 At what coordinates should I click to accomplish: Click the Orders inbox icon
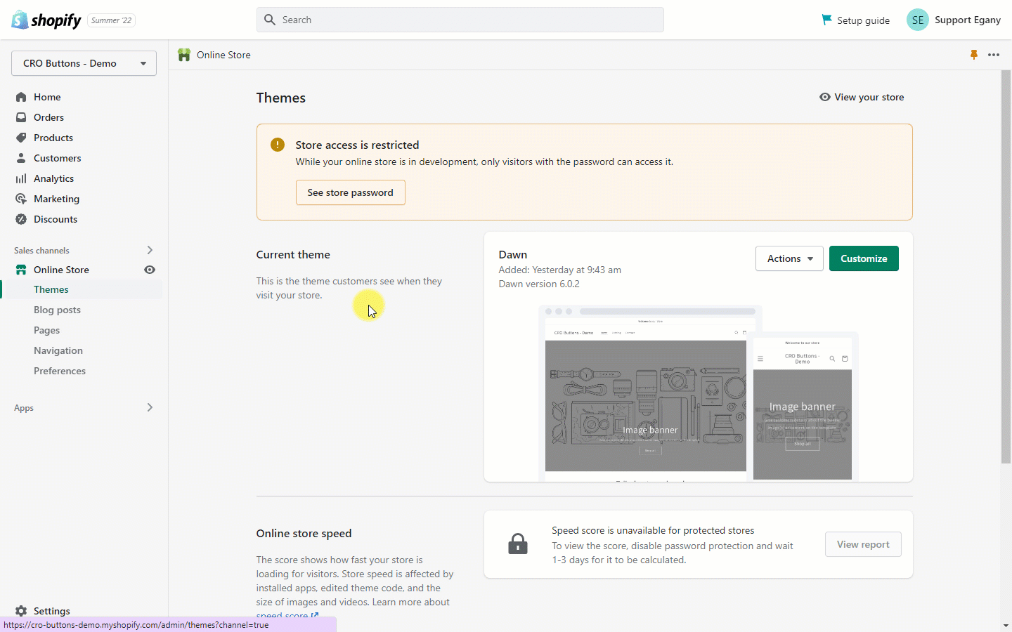point(21,117)
